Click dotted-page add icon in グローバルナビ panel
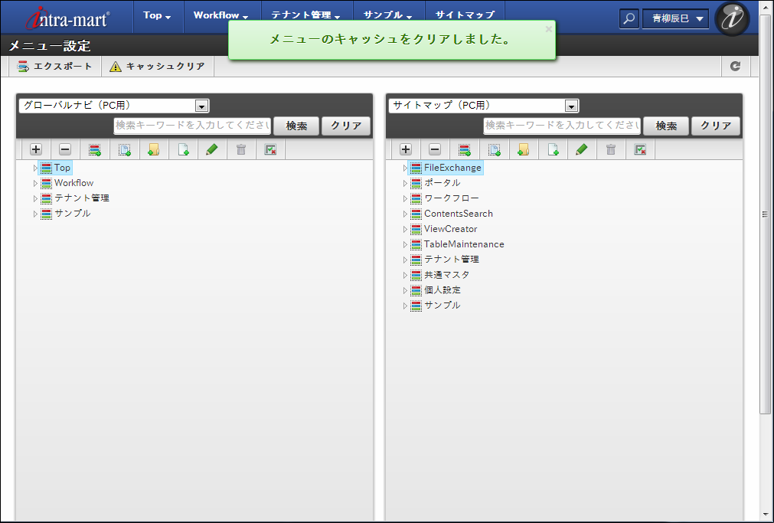The height and width of the screenshot is (523, 774). tap(124, 149)
